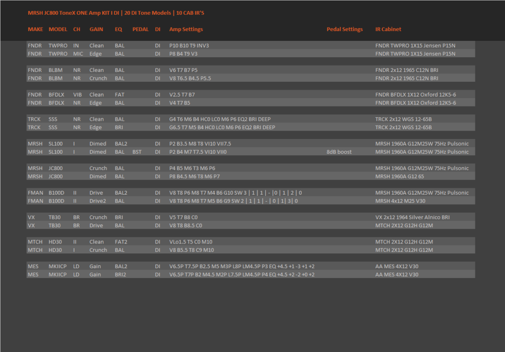505x352 pixels.
Task: Select the SSS model in Clean row
Action: tap(53, 119)
